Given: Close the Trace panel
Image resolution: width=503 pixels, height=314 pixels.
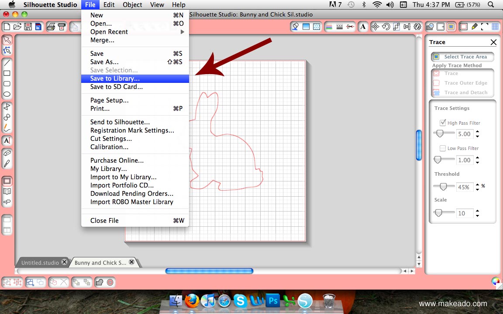Looking at the screenshot, I should coord(493,42).
